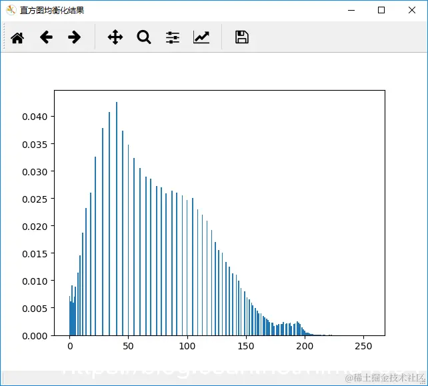428x386 pixels.
Task: Go forward to the next view
Action: (74, 37)
